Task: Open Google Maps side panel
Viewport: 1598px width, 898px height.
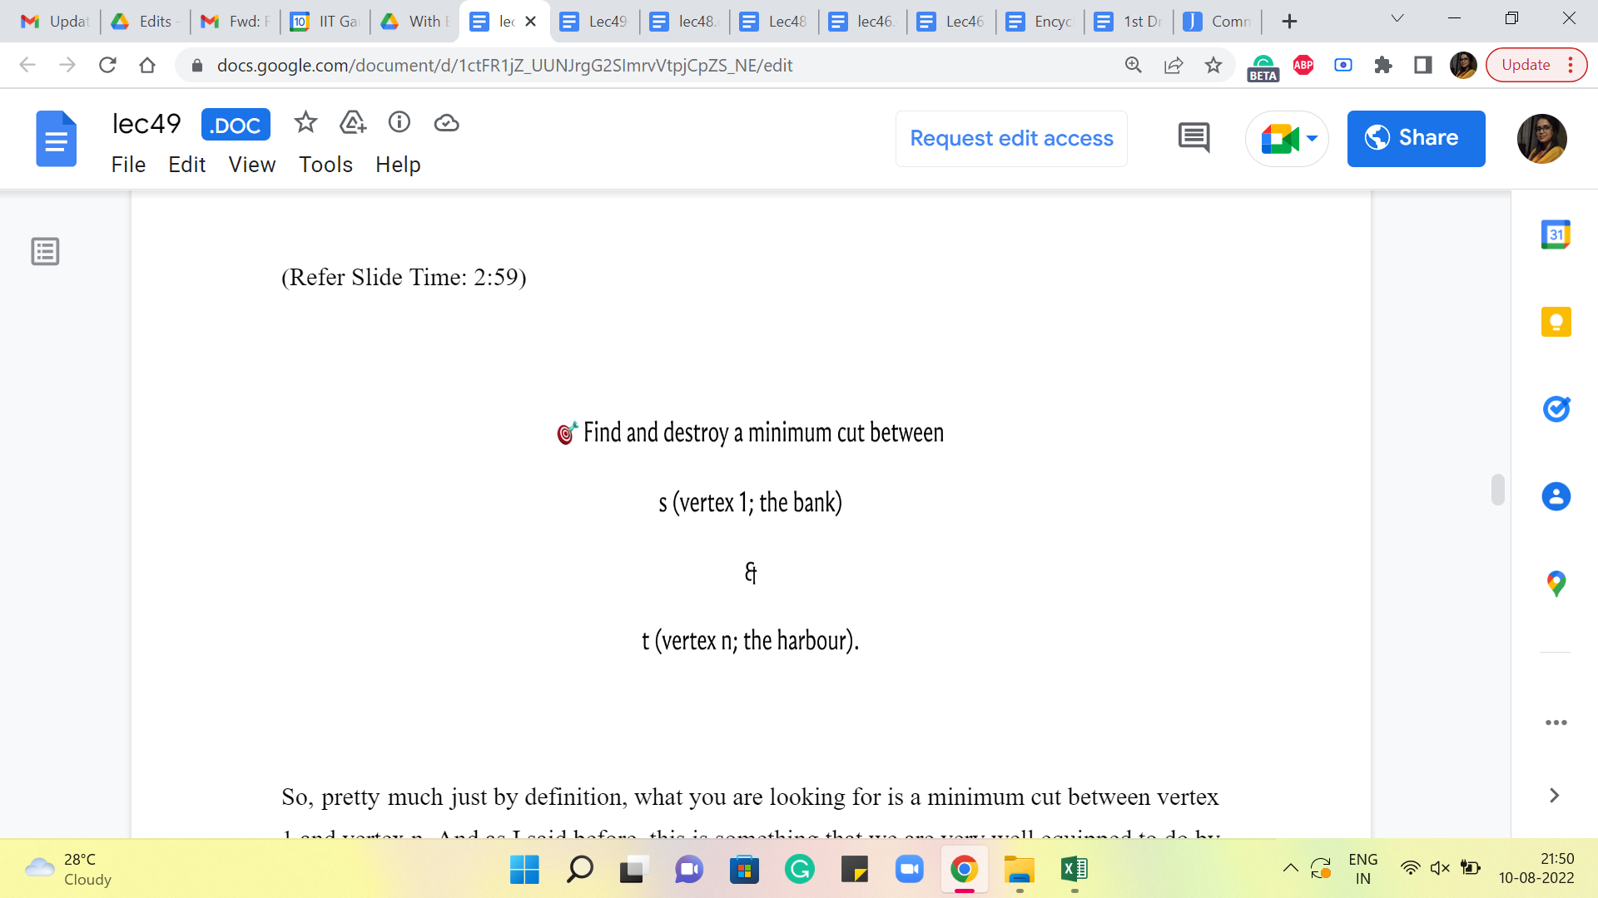Action: (1556, 584)
